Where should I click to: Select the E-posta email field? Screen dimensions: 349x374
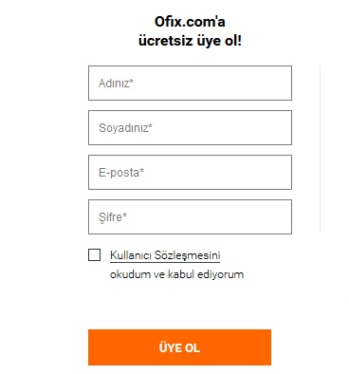click(190, 173)
